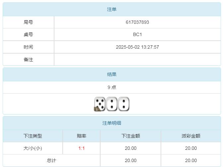223x167 pixels.
Task: Click the 赔率 column header
Action: [82, 136]
